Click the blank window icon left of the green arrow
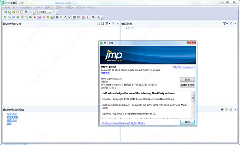The height and width of the screenshot is (145, 240). click(x=22, y=12)
